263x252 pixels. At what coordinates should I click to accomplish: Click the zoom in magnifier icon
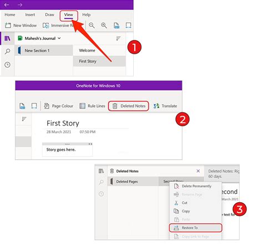tap(104, 25)
